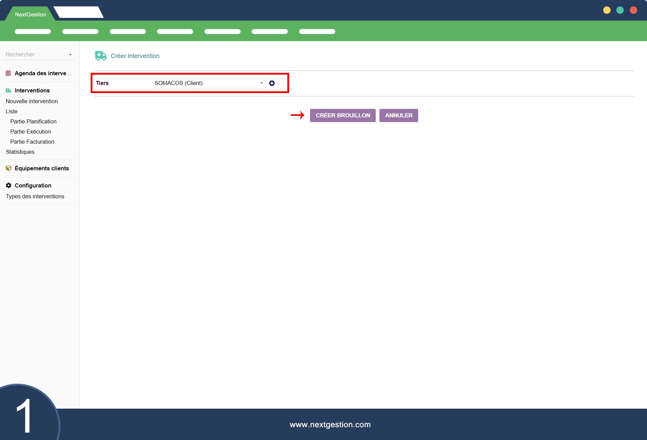Click the Configuration gear icon
The image size is (647, 440).
point(8,185)
